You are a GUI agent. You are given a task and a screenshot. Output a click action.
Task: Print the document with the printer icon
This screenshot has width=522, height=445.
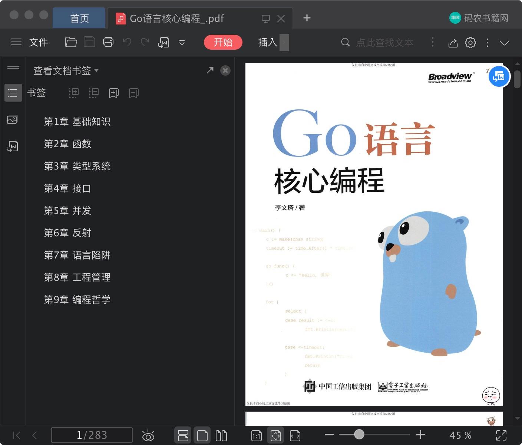108,42
